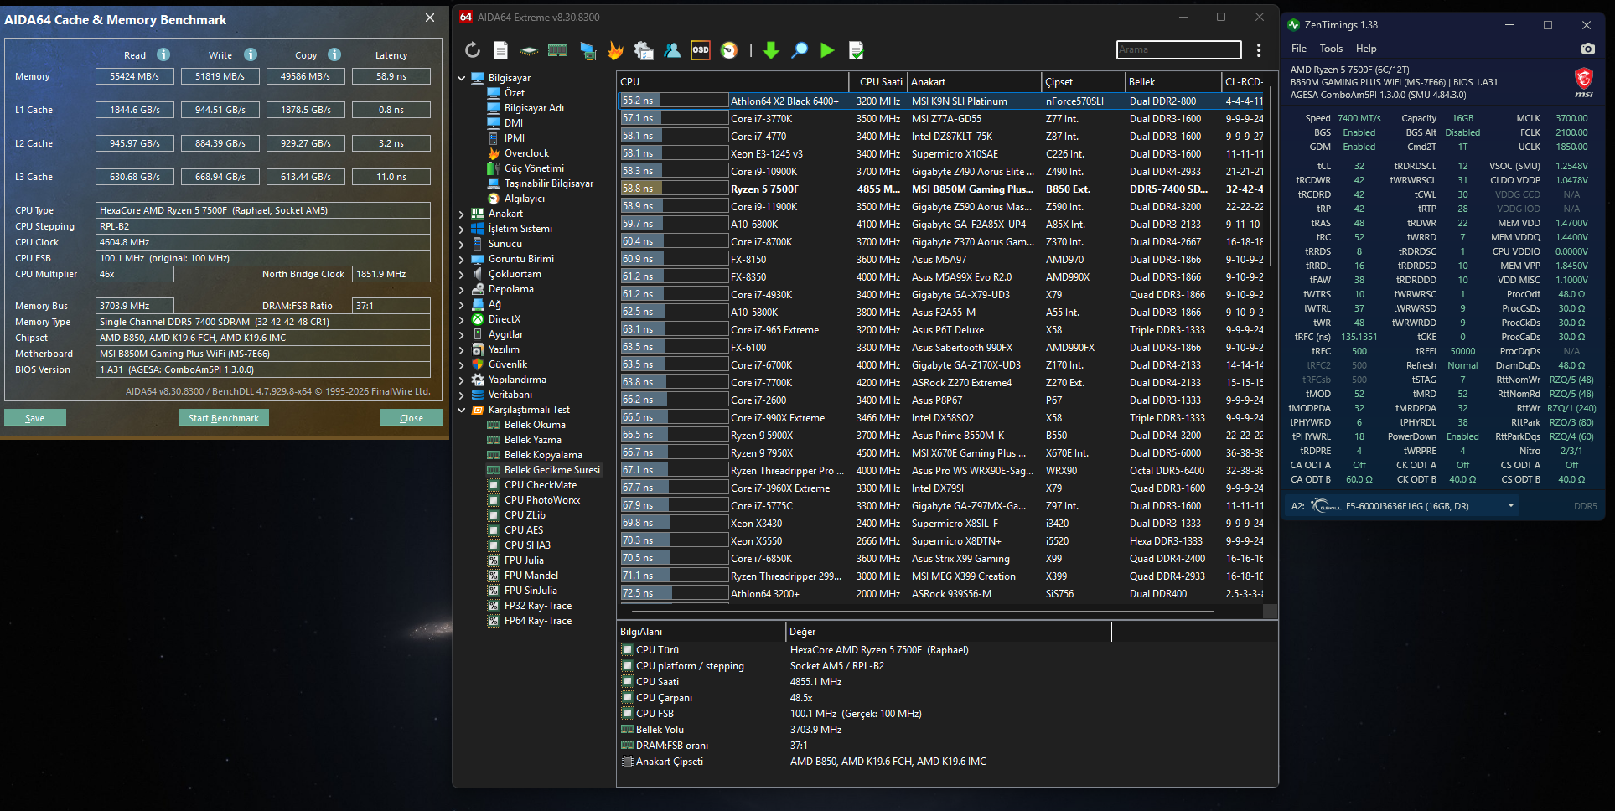Expand the Sunucu tree node
Image resolution: width=1615 pixels, height=811 pixels.
pyautogui.click(x=462, y=244)
